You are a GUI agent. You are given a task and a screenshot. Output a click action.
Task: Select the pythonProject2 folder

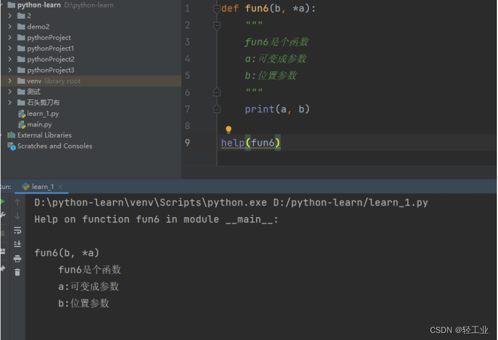[x=51, y=59]
